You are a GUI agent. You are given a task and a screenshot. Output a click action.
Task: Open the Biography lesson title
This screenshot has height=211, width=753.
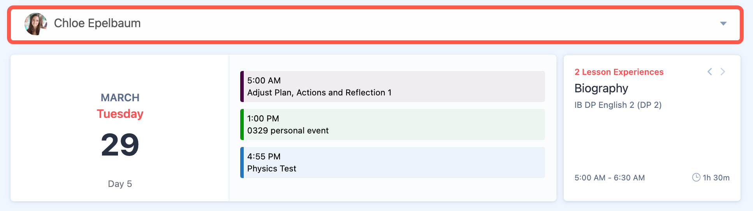(x=601, y=88)
